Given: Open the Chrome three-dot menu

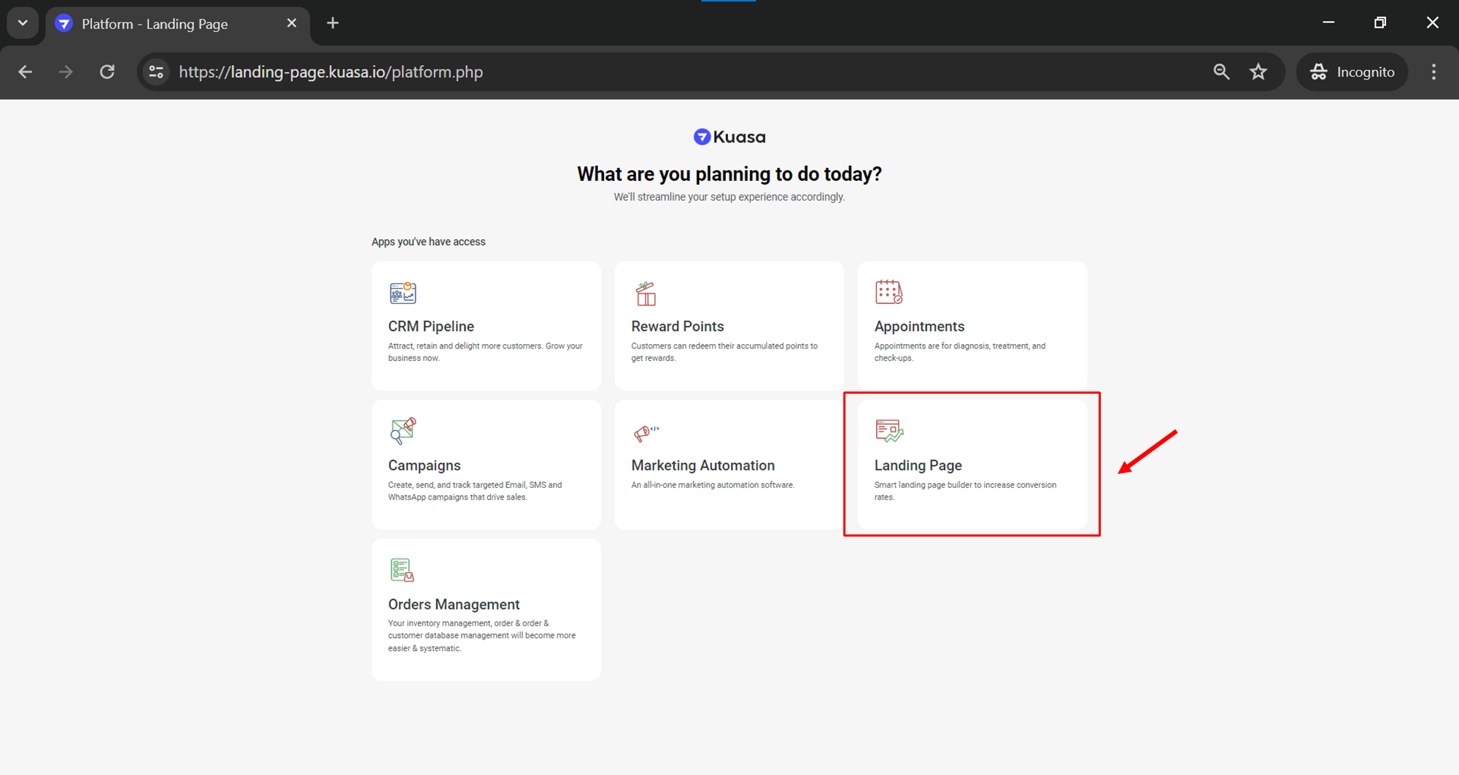Looking at the screenshot, I should point(1433,72).
